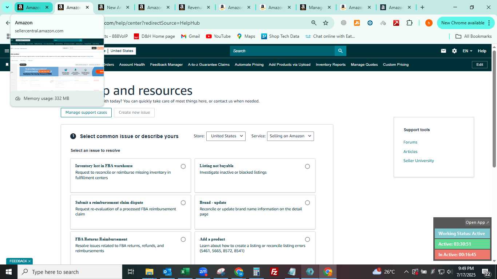
Task: Open Snipping Tool from the taskbar
Action: pos(221,272)
